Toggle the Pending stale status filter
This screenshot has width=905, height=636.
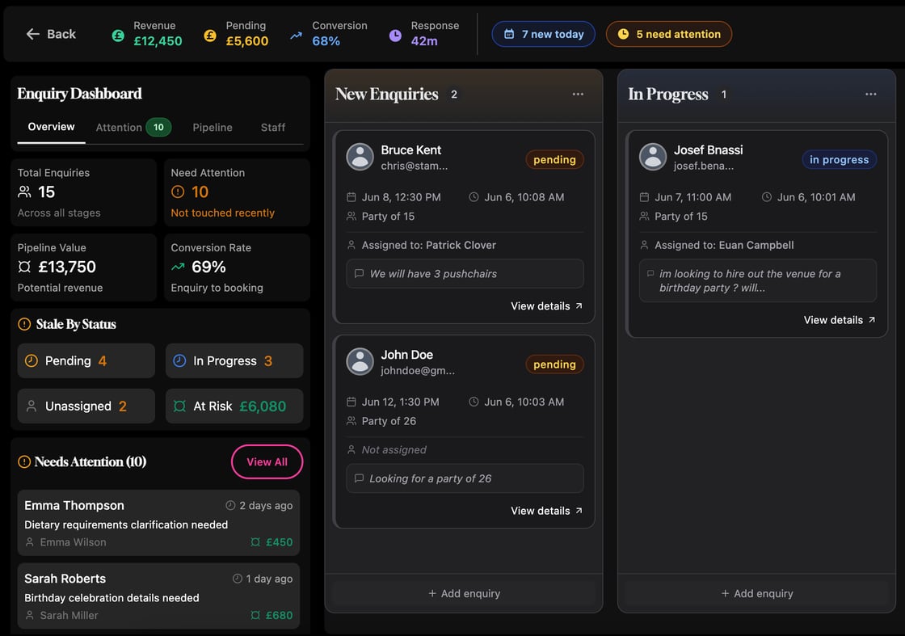86,361
